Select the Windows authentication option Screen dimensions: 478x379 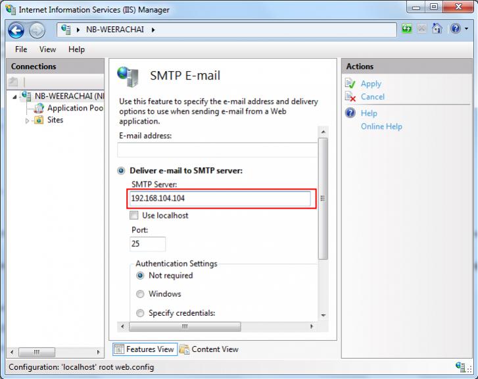pos(140,294)
